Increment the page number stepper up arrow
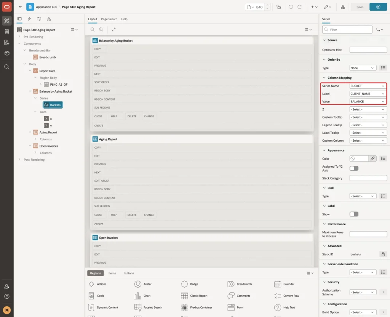390x317 pixels. point(267,5)
